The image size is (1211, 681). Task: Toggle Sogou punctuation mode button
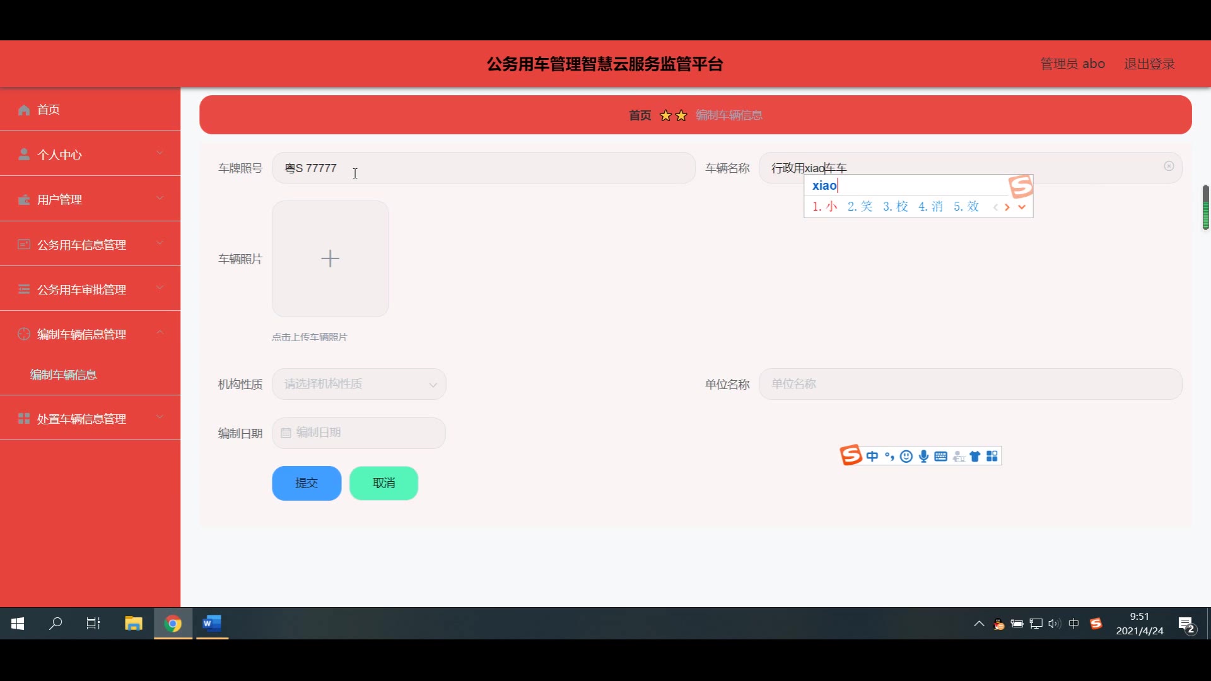[x=889, y=457]
